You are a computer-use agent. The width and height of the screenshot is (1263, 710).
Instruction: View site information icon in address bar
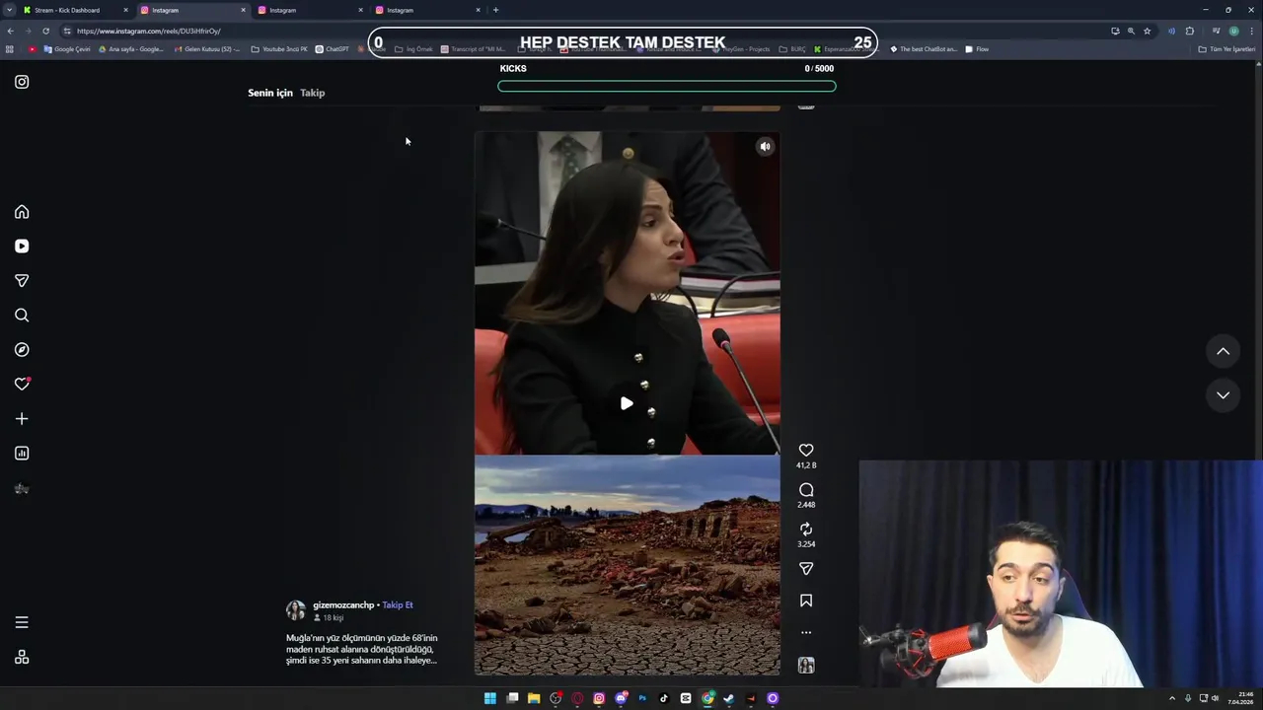click(67, 31)
